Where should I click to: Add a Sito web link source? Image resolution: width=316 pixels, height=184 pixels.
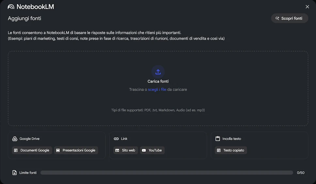[x=126, y=150]
